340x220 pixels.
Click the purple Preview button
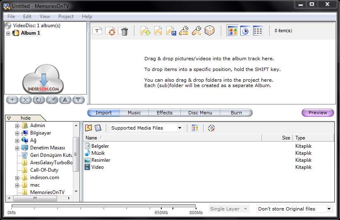coord(318,113)
